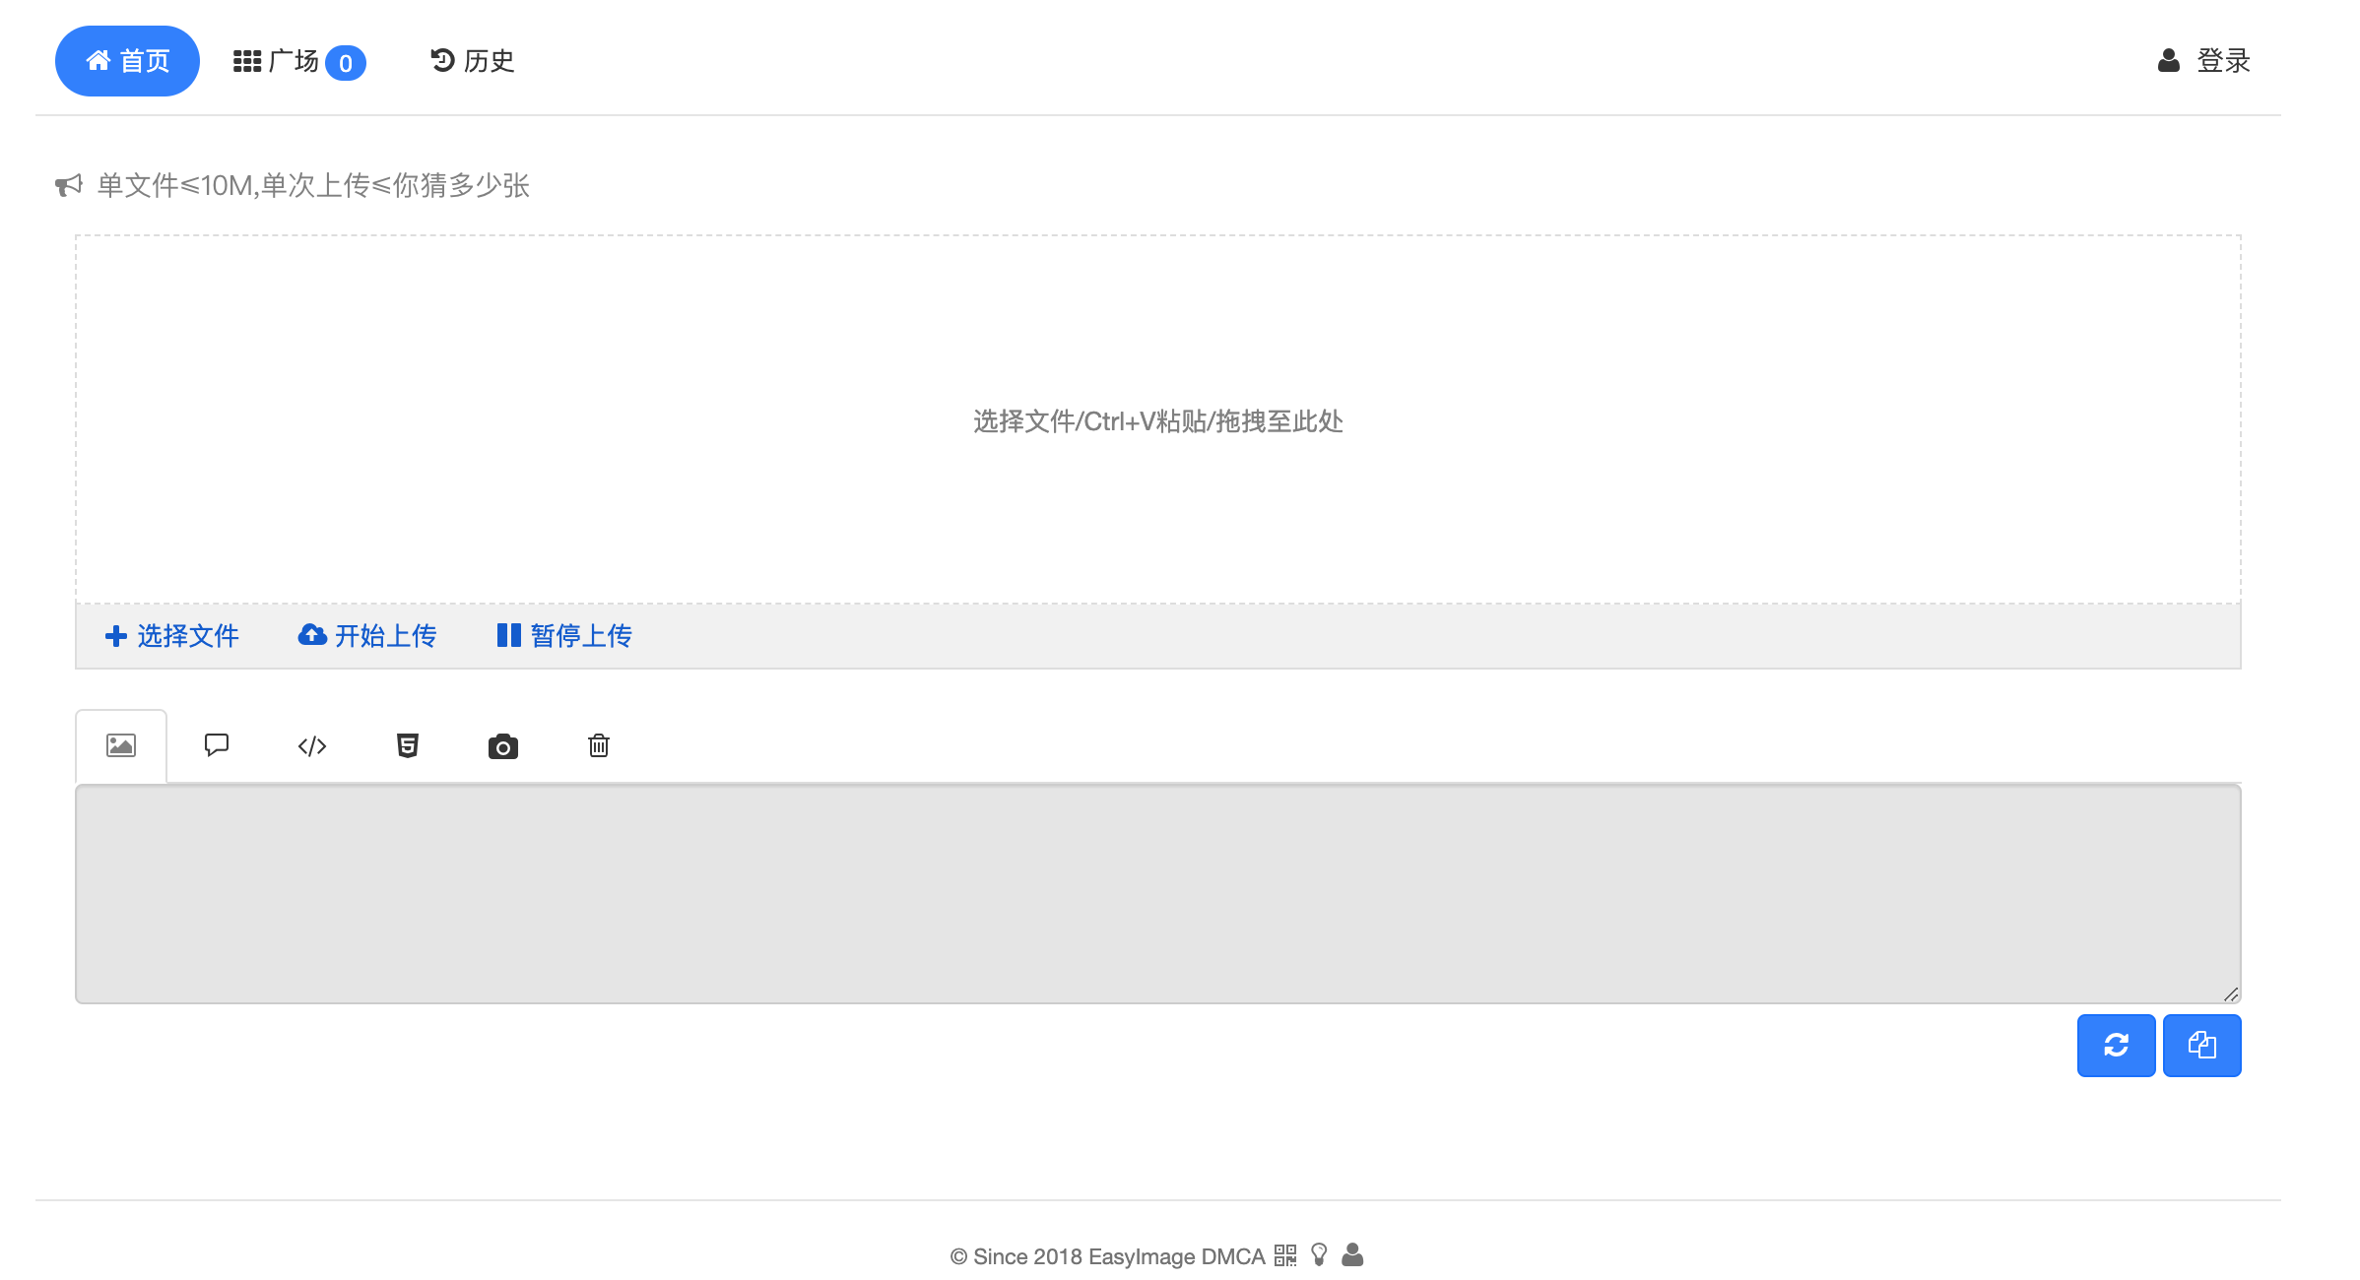Switch to the image URL link tab

tap(120, 745)
